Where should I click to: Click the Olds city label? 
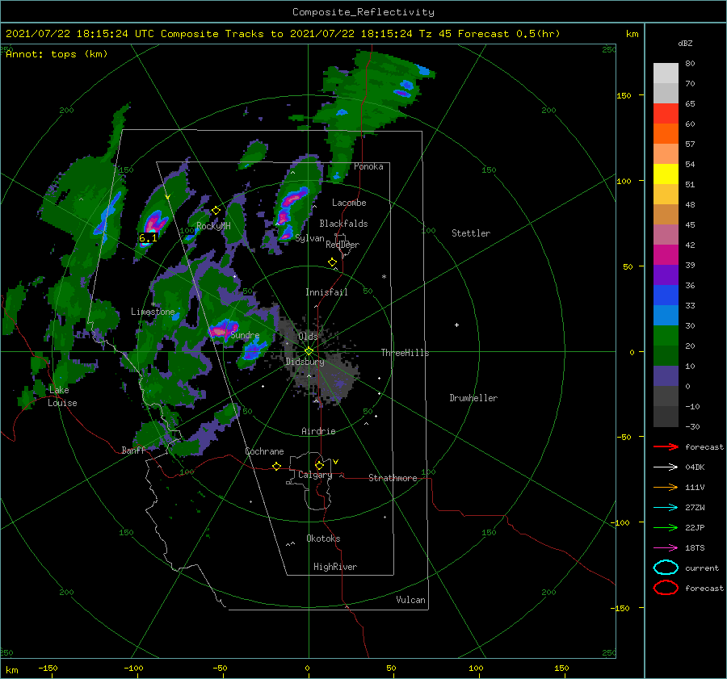[308, 336]
